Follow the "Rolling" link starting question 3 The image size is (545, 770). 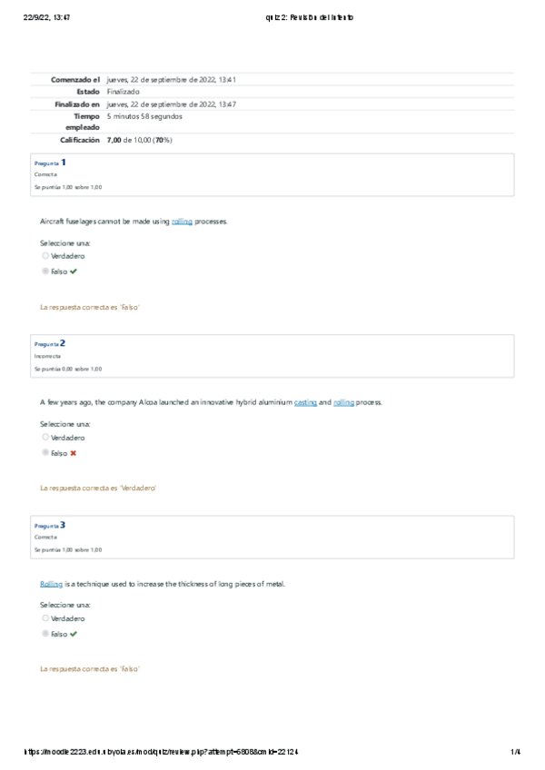(x=51, y=584)
